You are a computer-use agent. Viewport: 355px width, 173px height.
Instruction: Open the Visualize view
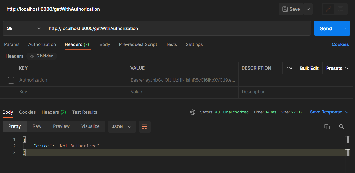click(x=90, y=126)
